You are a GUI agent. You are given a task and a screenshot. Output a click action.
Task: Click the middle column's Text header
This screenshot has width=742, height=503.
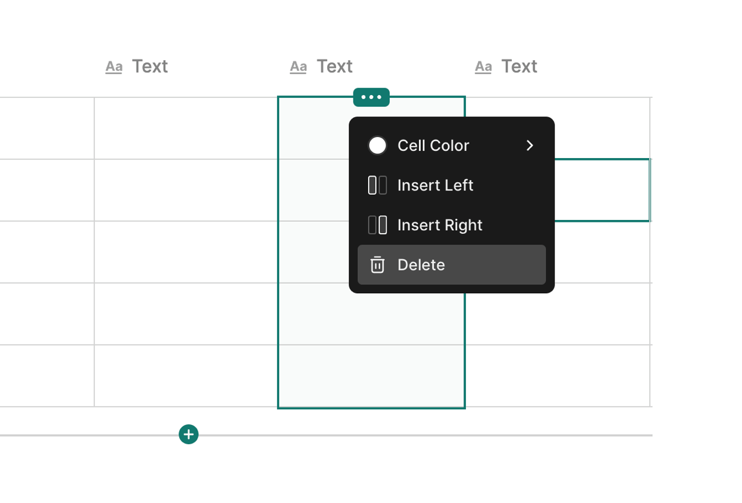pos(334,66)
